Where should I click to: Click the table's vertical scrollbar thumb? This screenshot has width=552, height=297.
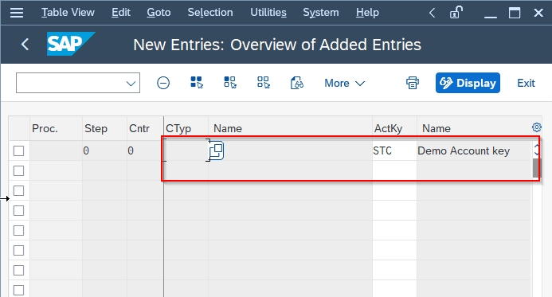536,168
